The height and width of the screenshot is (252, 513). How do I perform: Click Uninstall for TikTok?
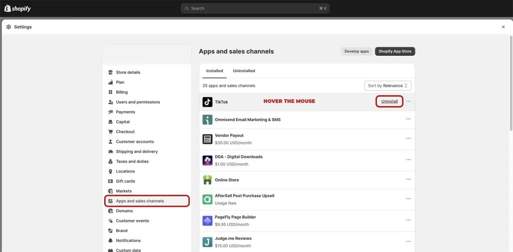tap(389, 102)
